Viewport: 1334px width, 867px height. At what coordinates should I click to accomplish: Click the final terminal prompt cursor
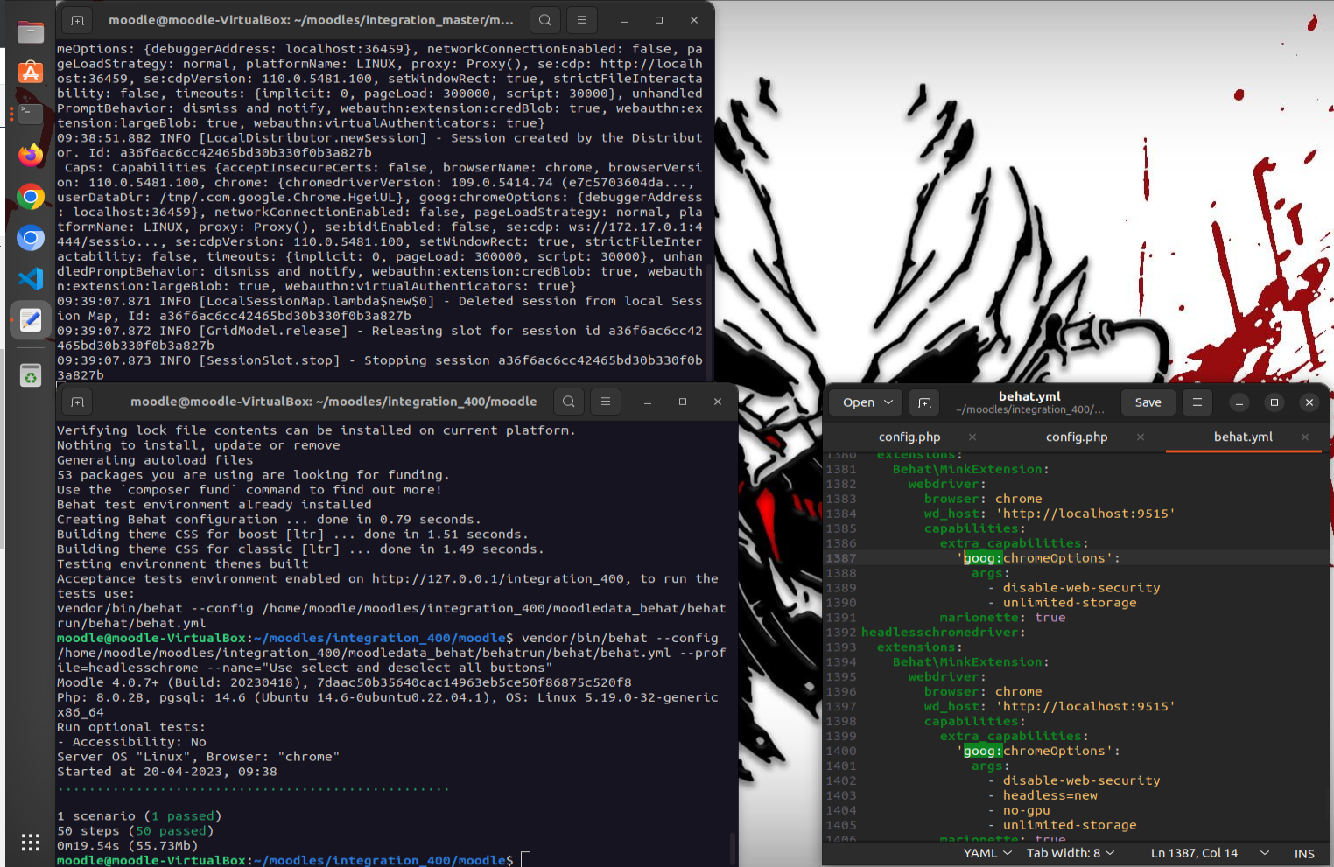pyautogui.click(x=525, y=860)
